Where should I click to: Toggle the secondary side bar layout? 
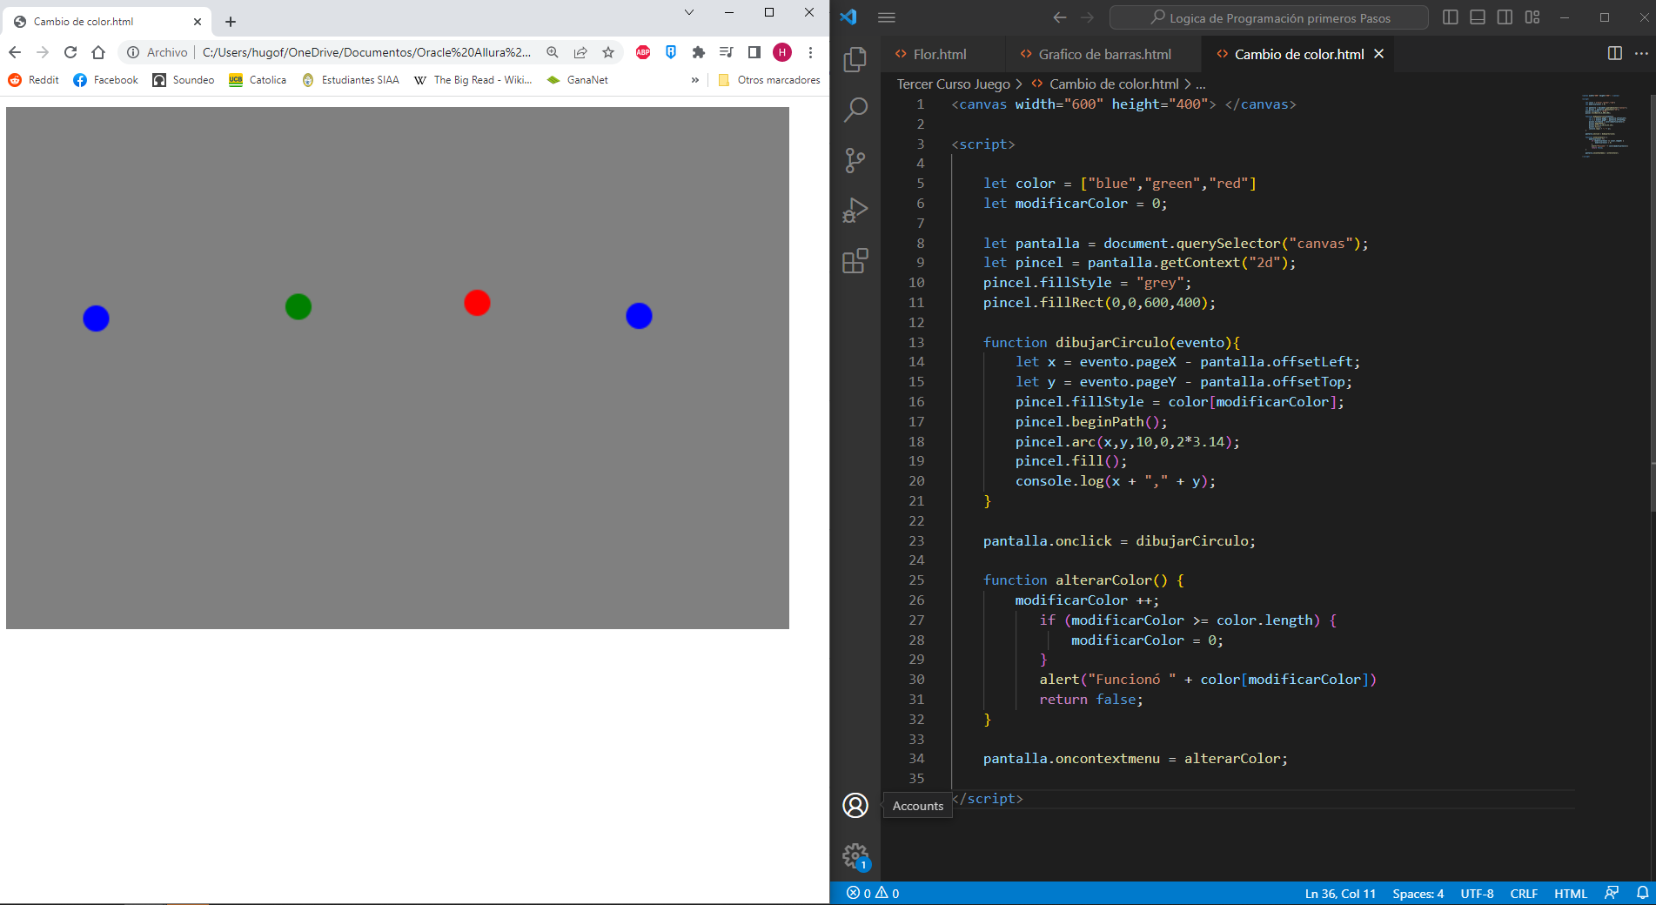[x=1505, y=17]
